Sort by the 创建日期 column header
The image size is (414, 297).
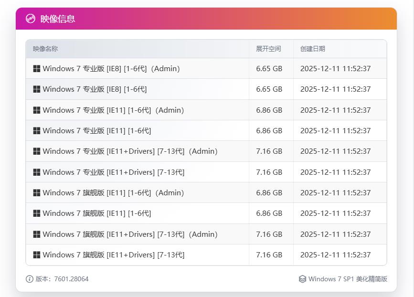[313, 49]
